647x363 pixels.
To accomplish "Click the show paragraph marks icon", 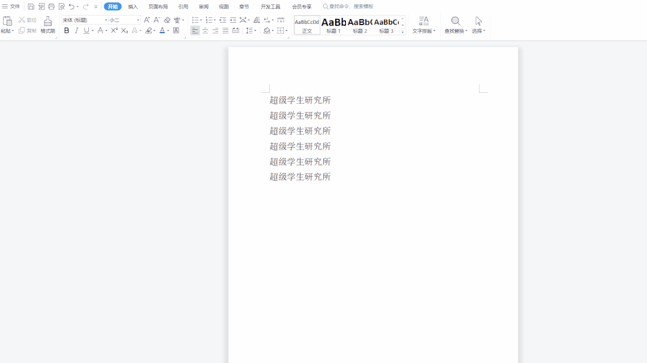I will (267, 20).
